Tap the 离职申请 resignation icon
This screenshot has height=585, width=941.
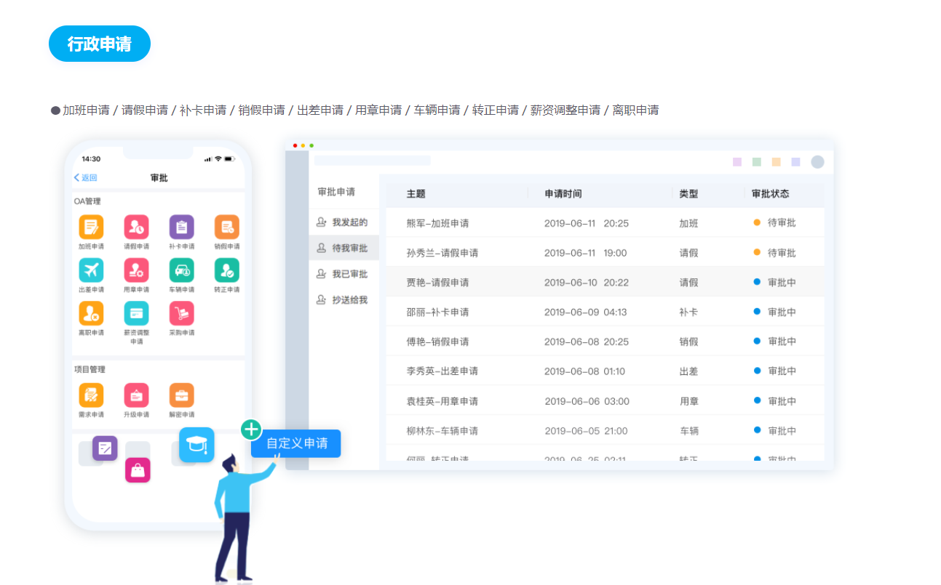91,313
